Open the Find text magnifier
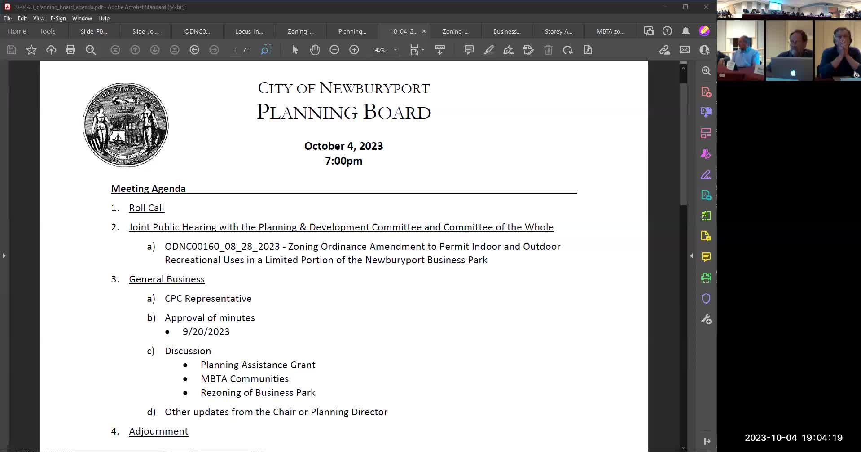The image size is (861, 452). click(x=91, y=50)
